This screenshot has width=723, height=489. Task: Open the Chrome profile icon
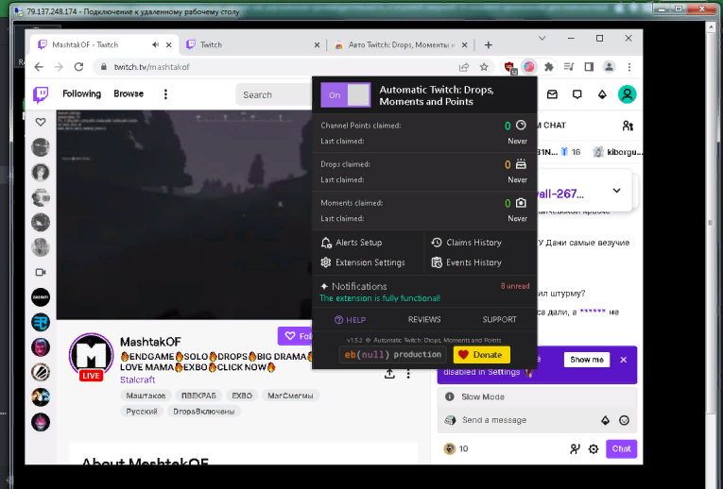609,67
